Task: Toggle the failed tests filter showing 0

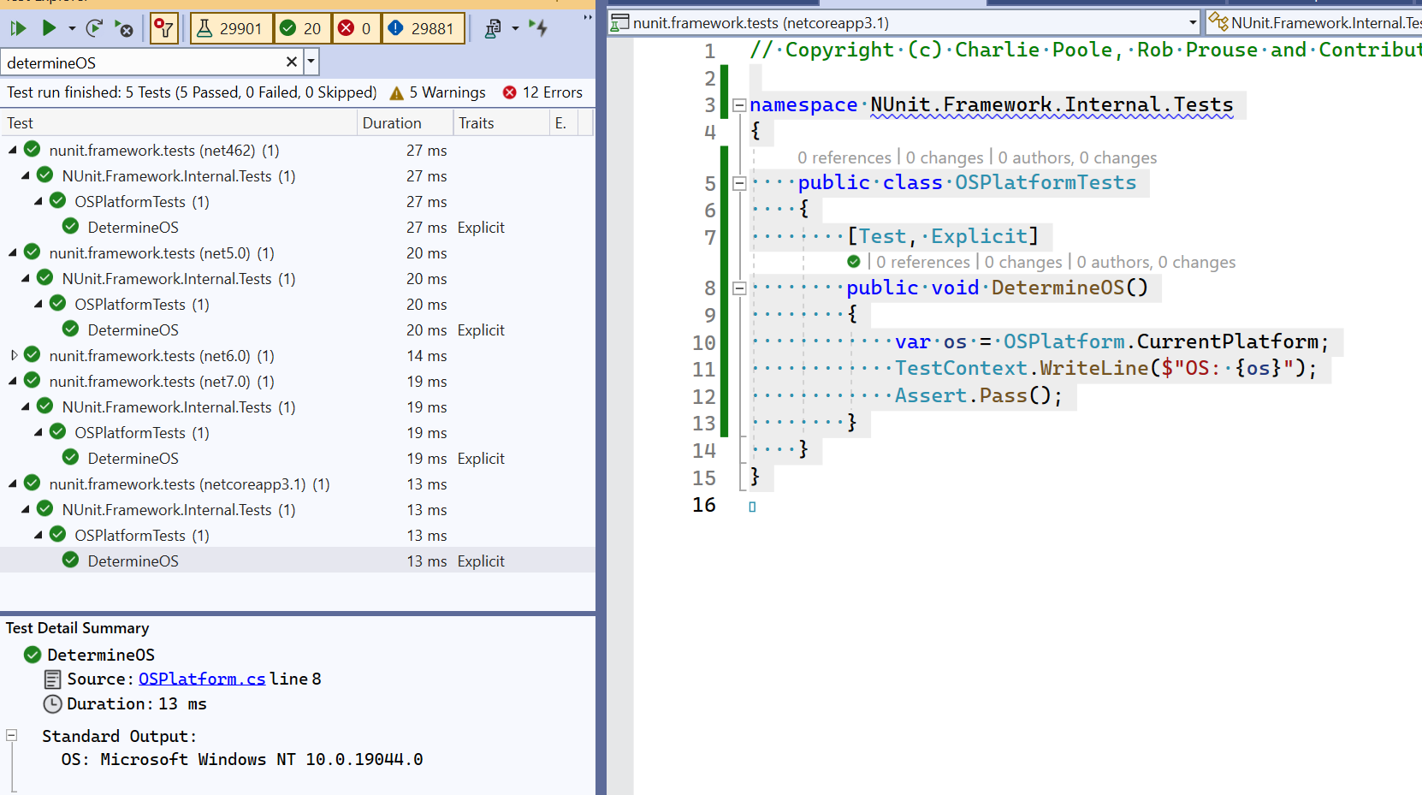Action: click(356, 28)
